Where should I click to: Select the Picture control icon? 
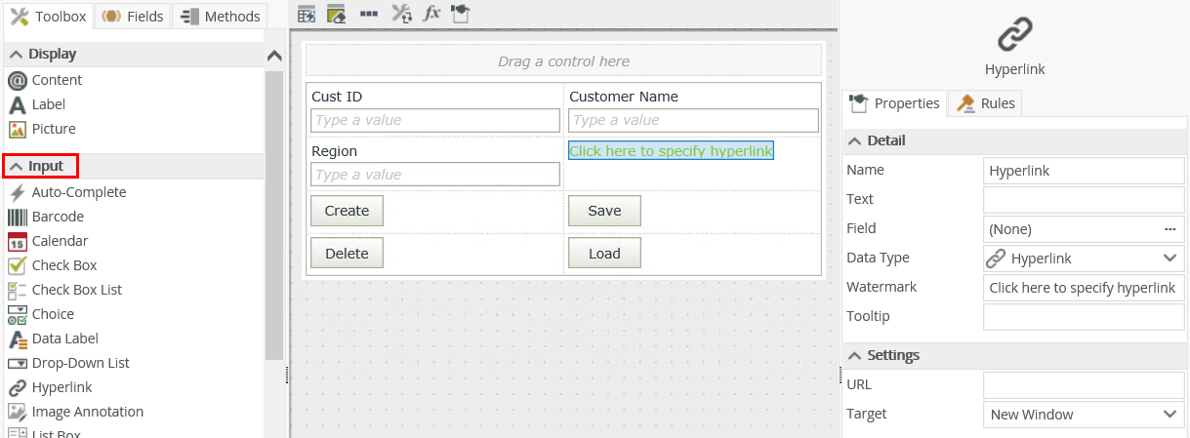point(17,129)
